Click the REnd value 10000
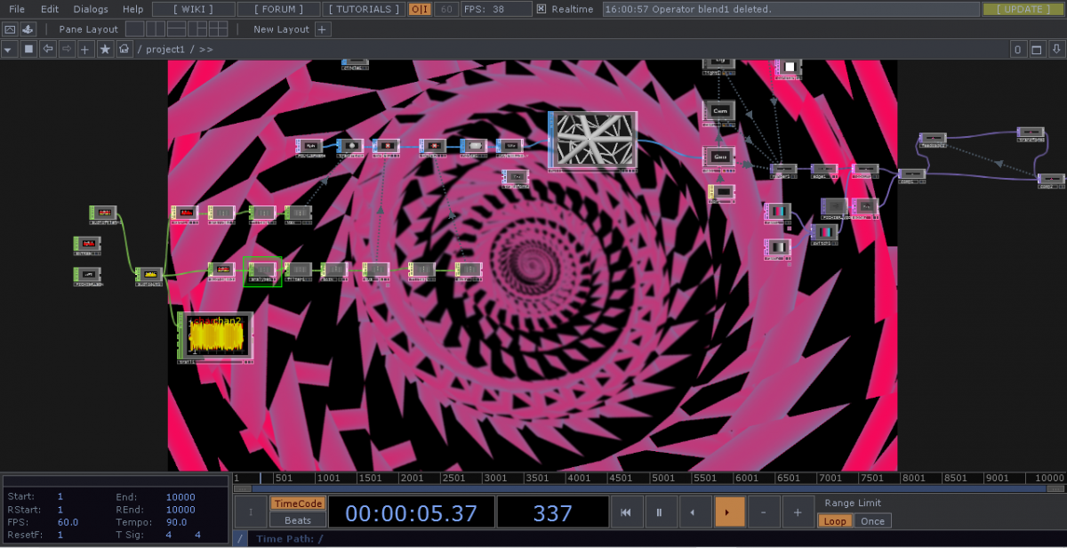Image resolution: width=1067 pixels, height=548 pixels. pos(181,510)
